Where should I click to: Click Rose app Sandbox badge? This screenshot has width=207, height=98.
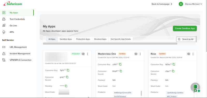coord(162,54)
